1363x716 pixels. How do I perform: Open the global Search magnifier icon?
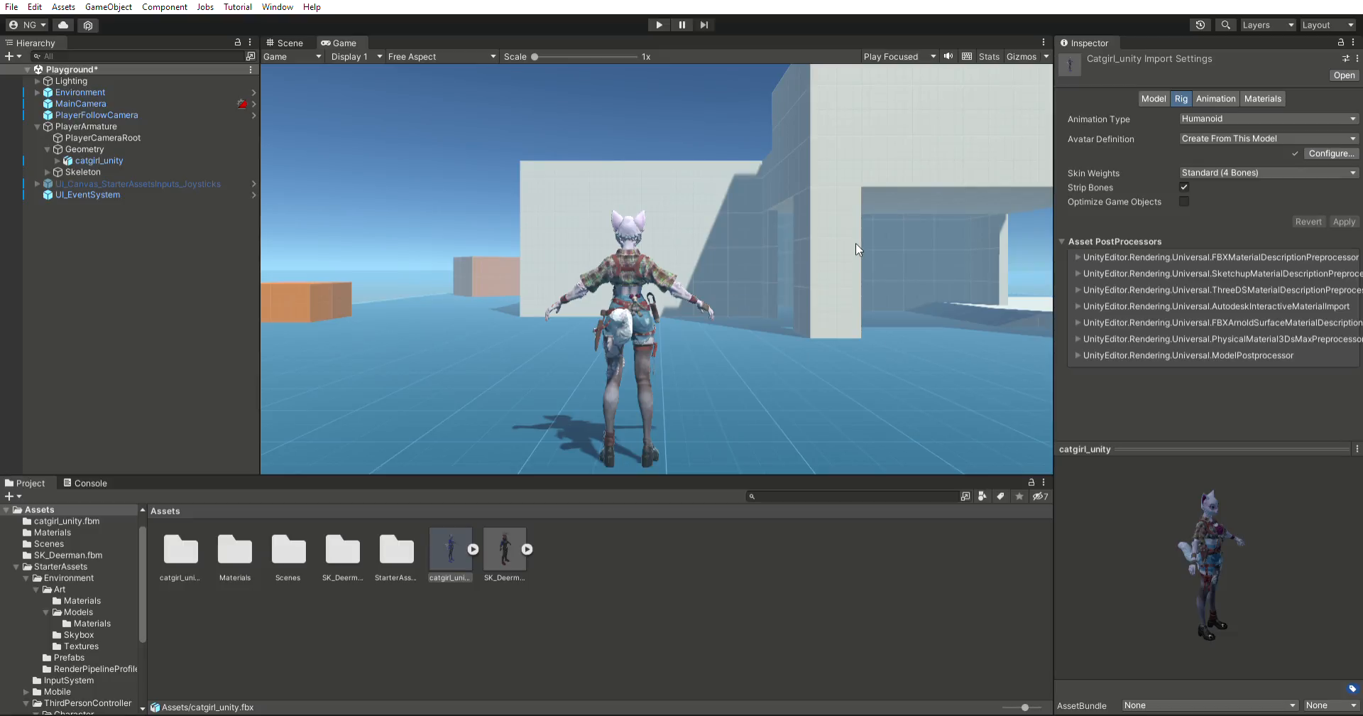(1225, 25)
